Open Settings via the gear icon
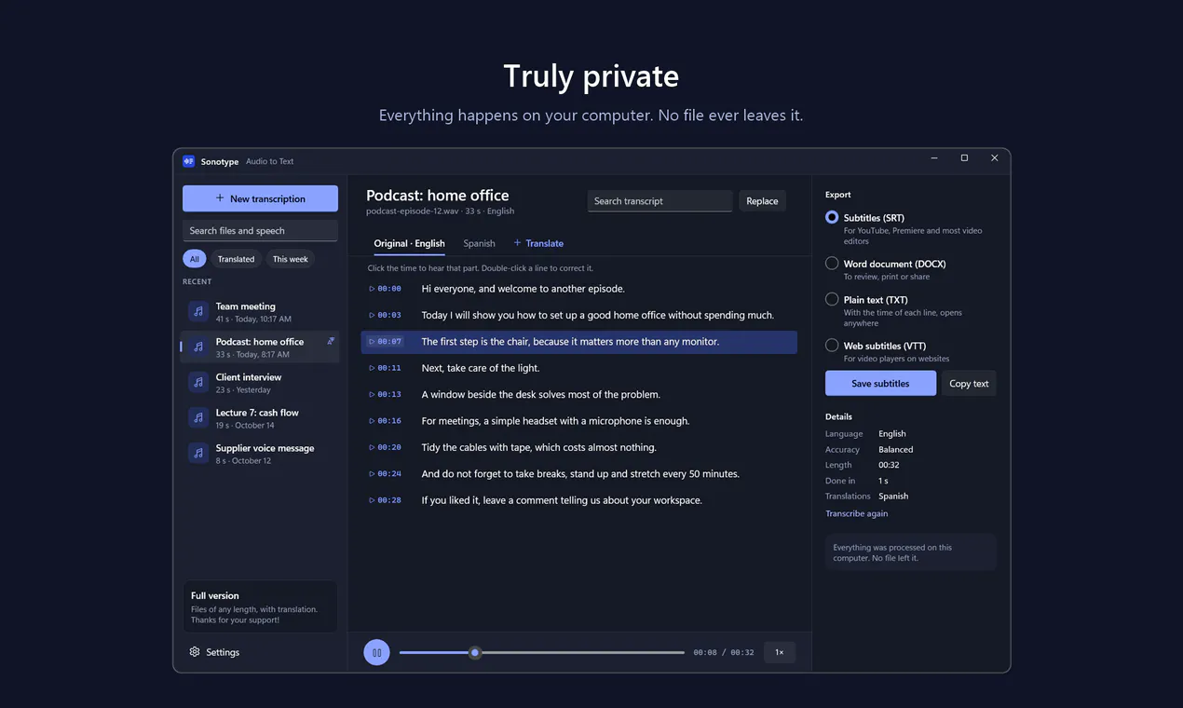Screen dimensions: 1183x708 195,652
